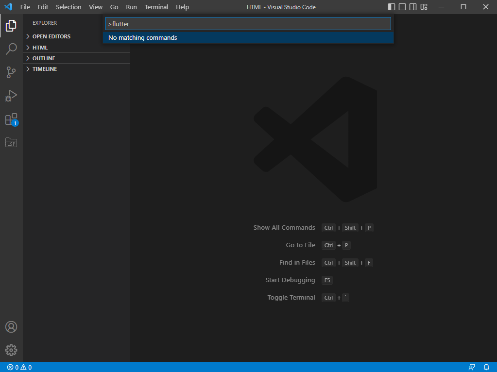The height and width of the screenshot is (372, 497).
Task: Open the Source Control view icon
Action: pyautogui.click(x=11, y=72)
